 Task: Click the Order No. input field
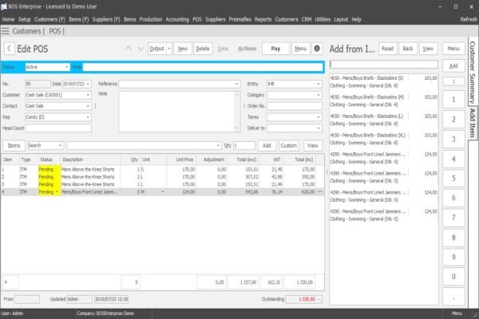(294, 106)
